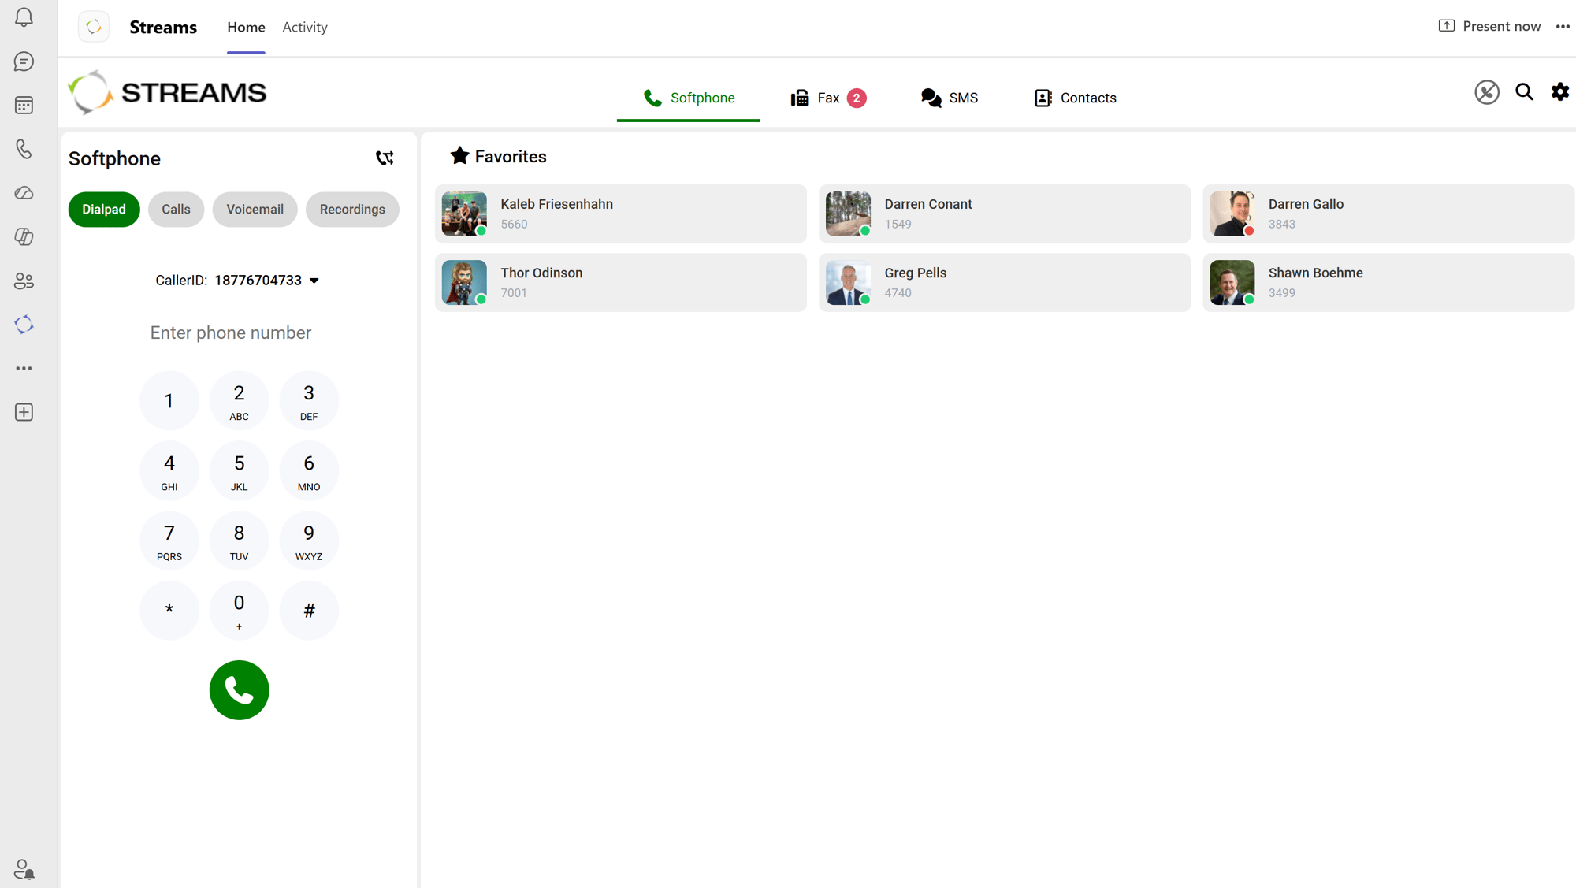This screenshot has height=888, width=1576.
Task: Open Teams Calendar icon in sidebar
Action: click(x=24, y=106)
